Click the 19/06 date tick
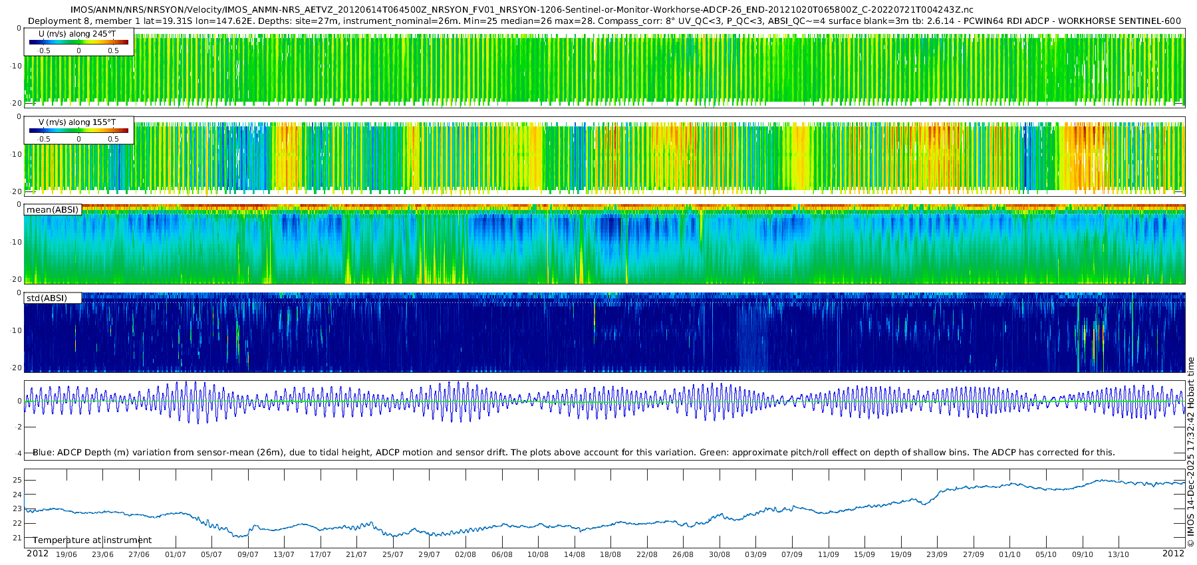The width and height of the screenshot is (1197, 565). [x=66, y=554]
